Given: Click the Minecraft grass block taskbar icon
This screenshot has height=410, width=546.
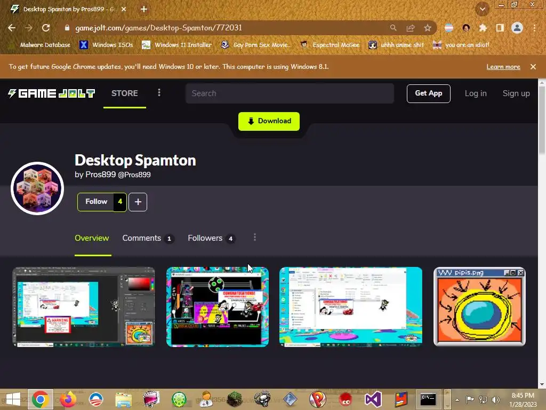Looking at the screenshot, I should (235, 399).
